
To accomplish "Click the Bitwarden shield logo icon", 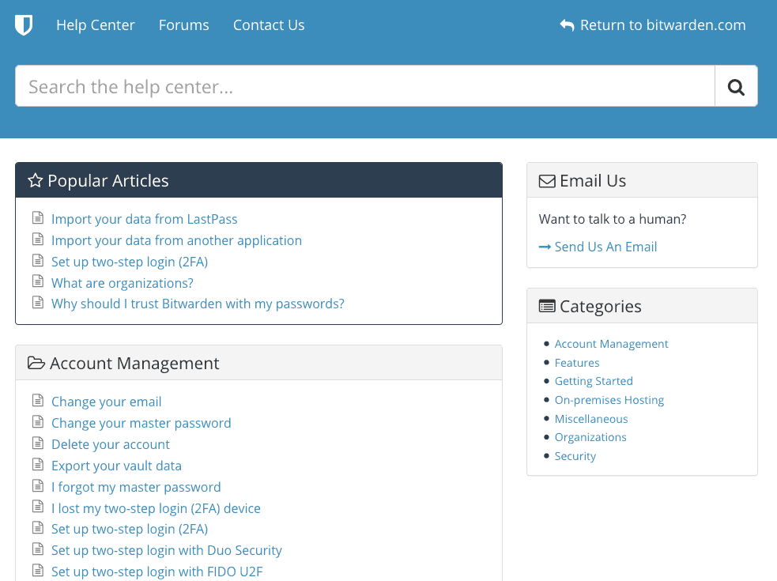I will [24, 25].
